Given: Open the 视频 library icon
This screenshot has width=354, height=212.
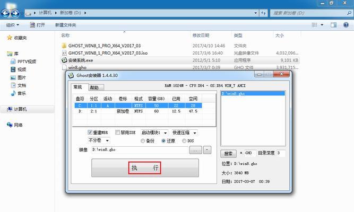Looking at the screenshot, I should (13, 69).
